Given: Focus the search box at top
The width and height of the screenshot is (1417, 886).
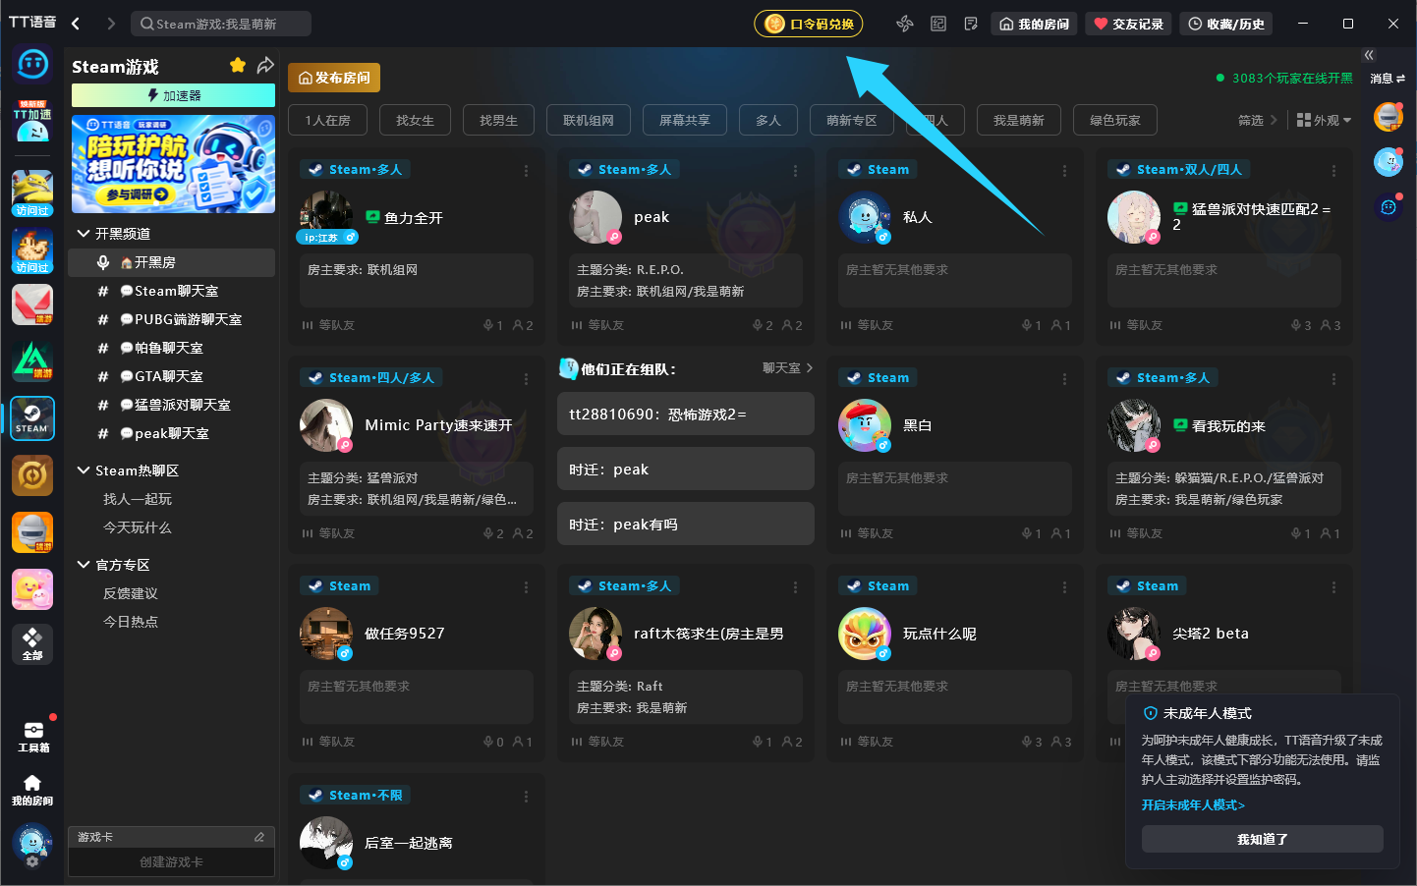Looking at the screenshot, I should tap(220, 24).
